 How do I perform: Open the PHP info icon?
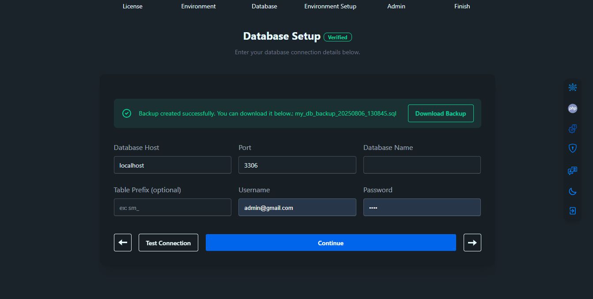coord(572,108)
